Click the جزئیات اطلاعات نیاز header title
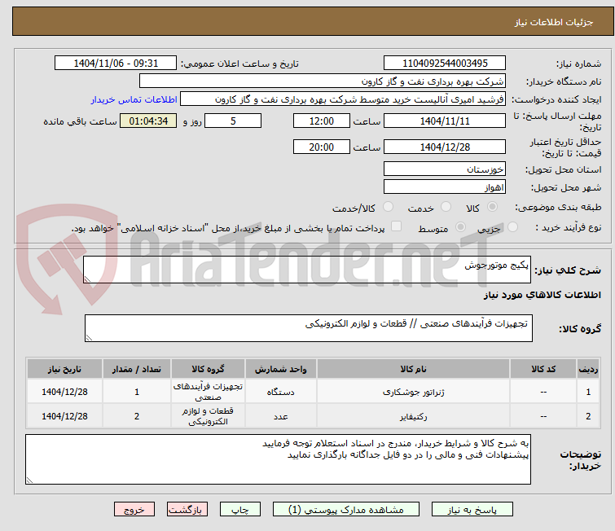 [553, 22]
